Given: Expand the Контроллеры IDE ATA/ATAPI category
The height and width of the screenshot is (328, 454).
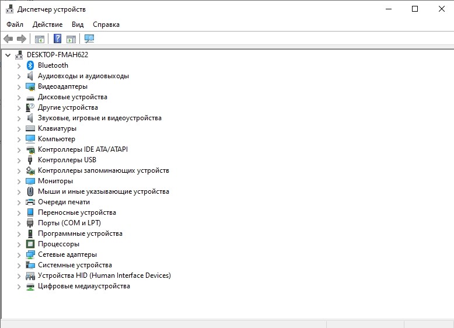Looking at the screenshot, I should (x=19, y=149).
